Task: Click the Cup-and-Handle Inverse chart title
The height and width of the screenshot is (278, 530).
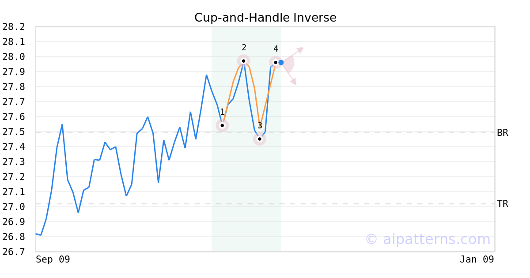Action: [x=265, y=18]
